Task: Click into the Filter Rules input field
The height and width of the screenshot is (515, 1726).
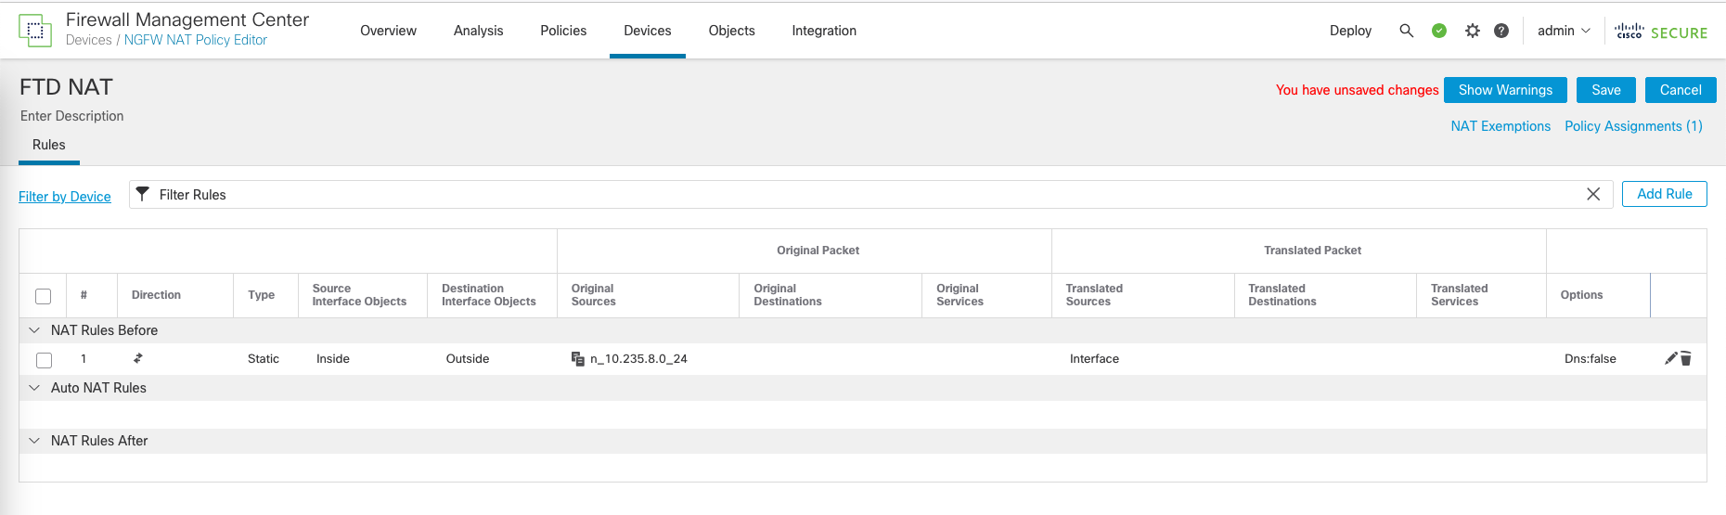Action: (835, 195)
